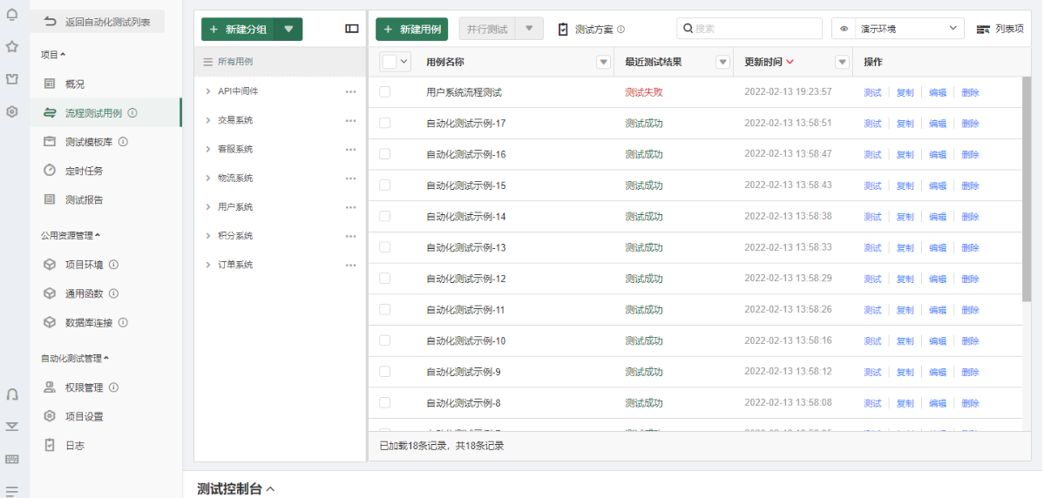Open the filter dropdown on 最近测试结果 column
This screenshot has height=498, width=1044.
point(722,62)
